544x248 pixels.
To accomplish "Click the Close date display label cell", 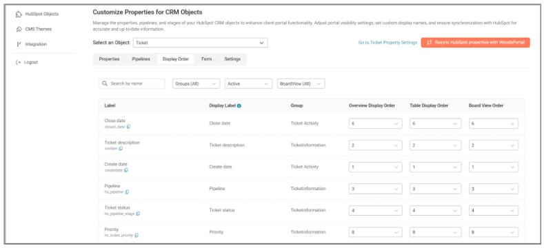I will tap(220, 123).
